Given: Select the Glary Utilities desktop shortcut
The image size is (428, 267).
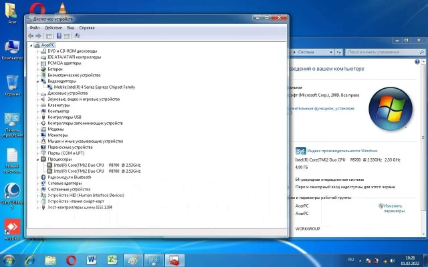Looking at the screenshot, I should (12, 196).
